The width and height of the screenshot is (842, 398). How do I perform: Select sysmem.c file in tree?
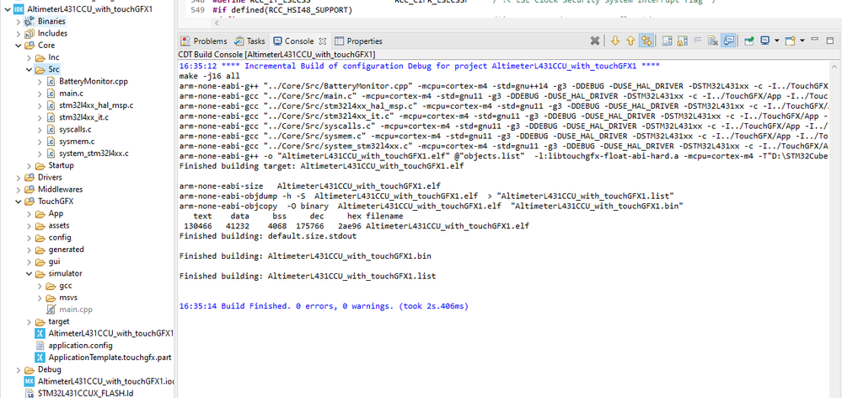(x=70, y=142)
